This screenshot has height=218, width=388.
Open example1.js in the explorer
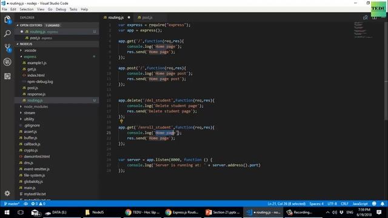pyautogui.click(x=37, y=63)
